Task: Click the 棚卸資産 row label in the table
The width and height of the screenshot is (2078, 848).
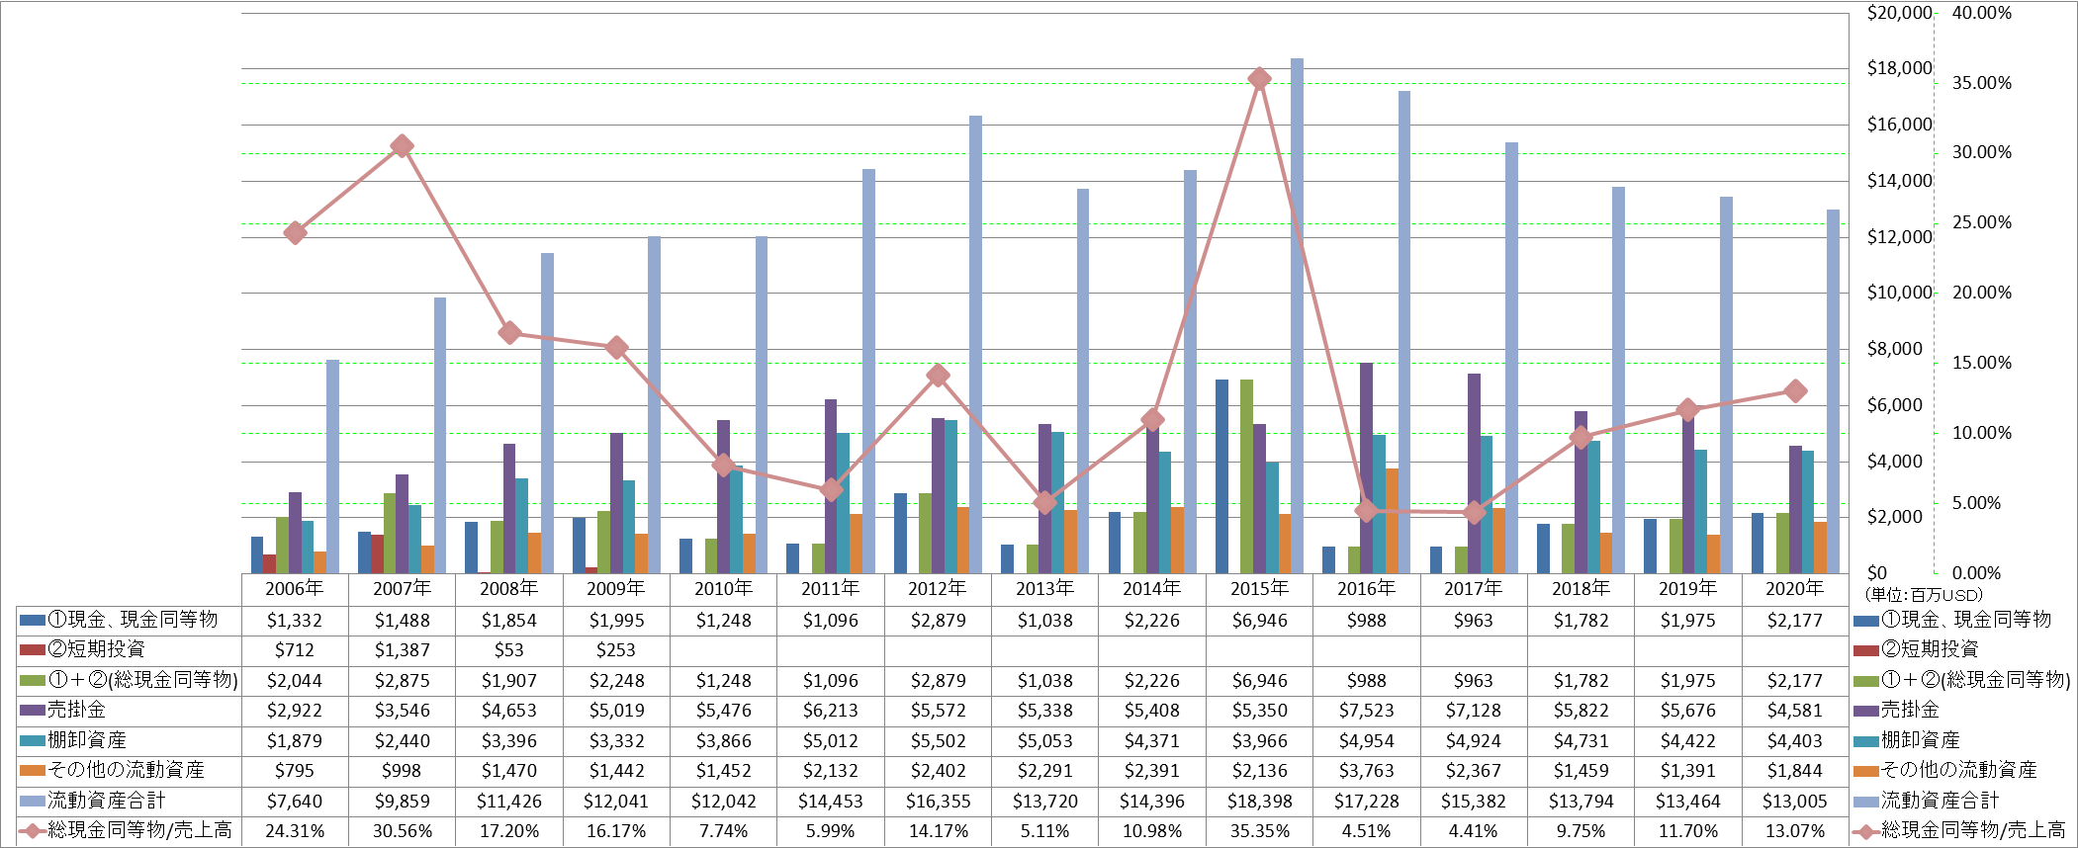Action: [88, 741]
